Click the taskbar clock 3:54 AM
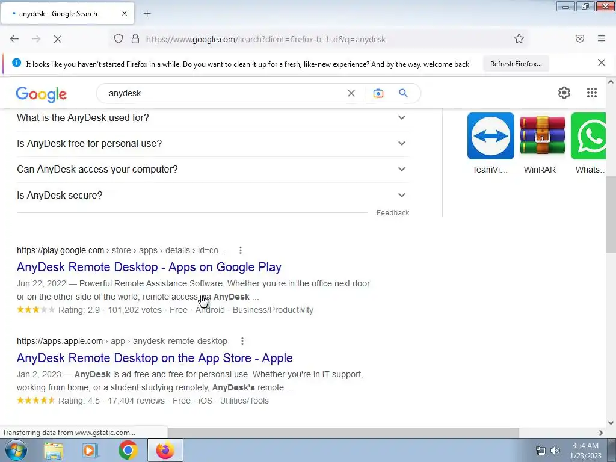616x462 pixels. pos(585,446)
